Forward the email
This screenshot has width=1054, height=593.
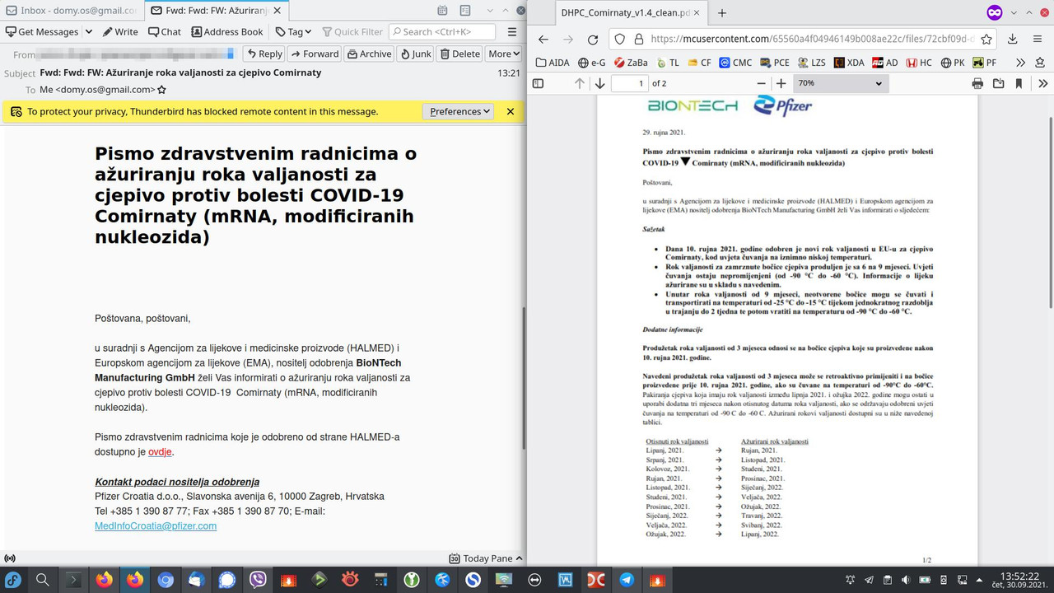point(314,54)
